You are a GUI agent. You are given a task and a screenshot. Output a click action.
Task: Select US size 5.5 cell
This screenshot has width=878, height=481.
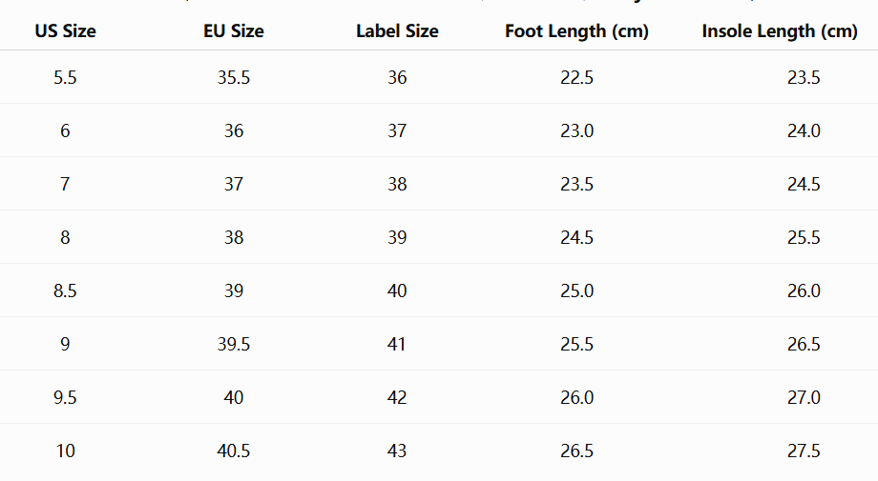[65, 78]
